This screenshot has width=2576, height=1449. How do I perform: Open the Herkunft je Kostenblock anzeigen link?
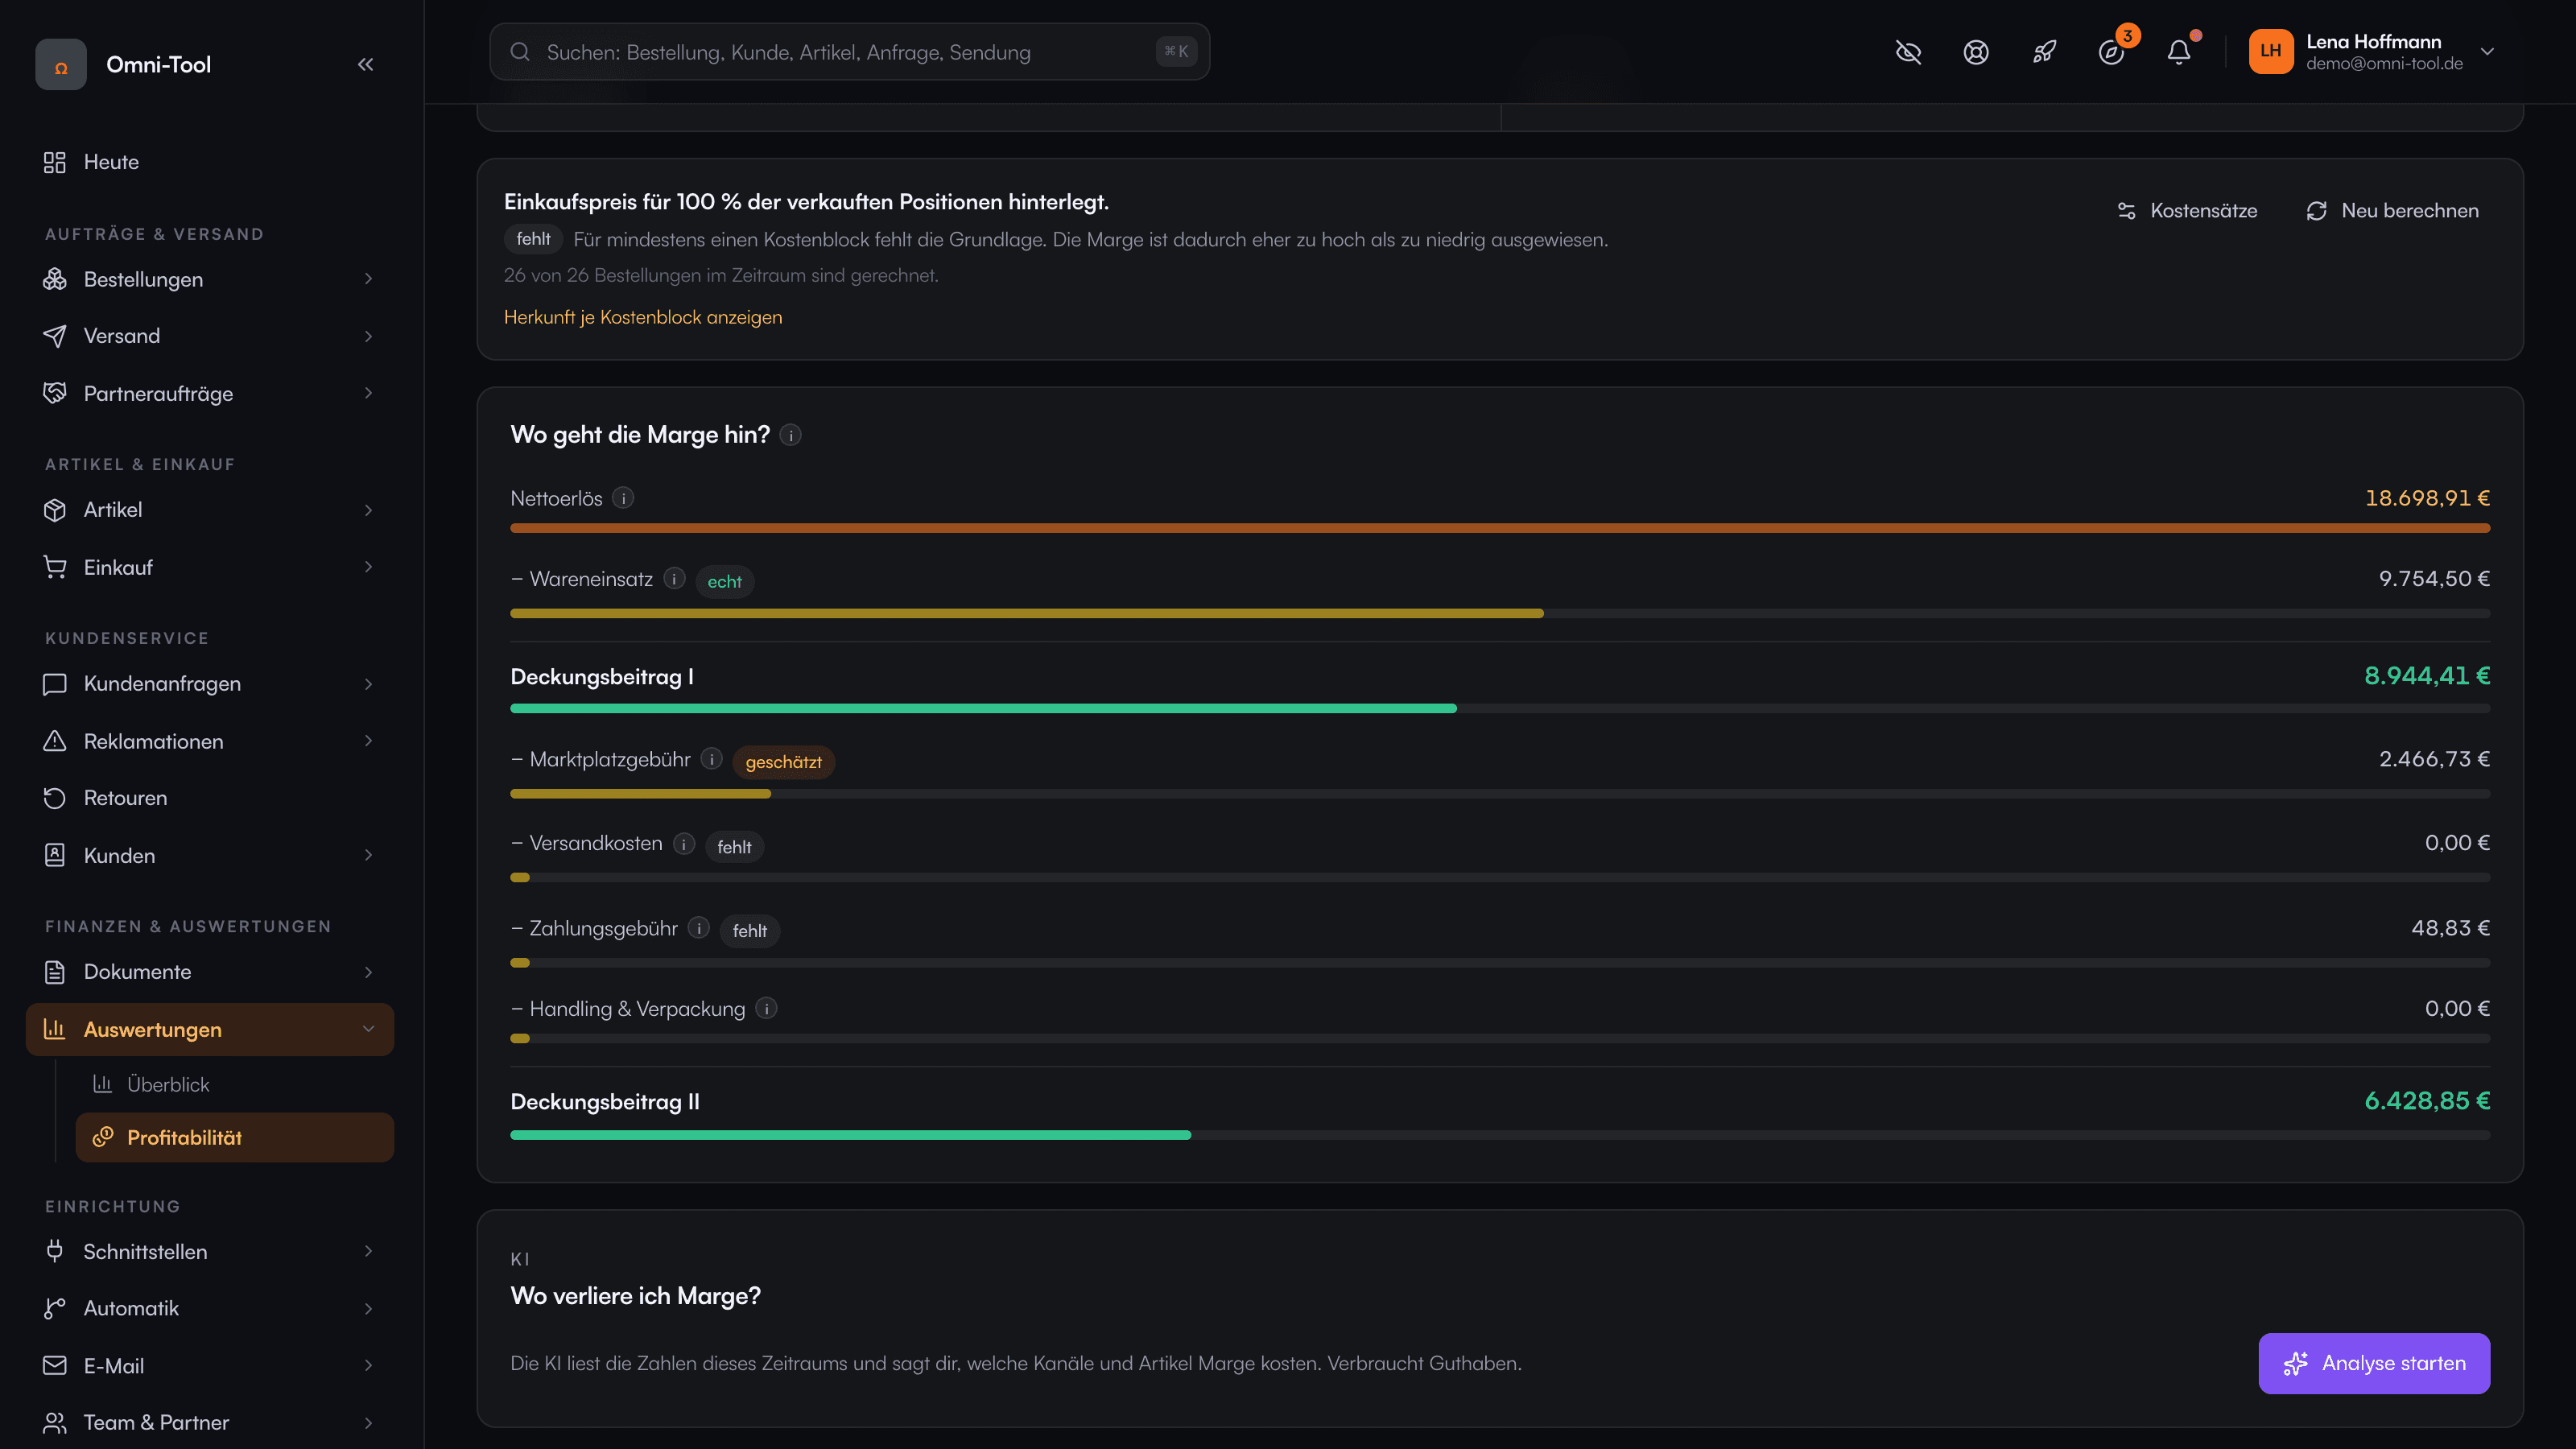tap(643, 317)
